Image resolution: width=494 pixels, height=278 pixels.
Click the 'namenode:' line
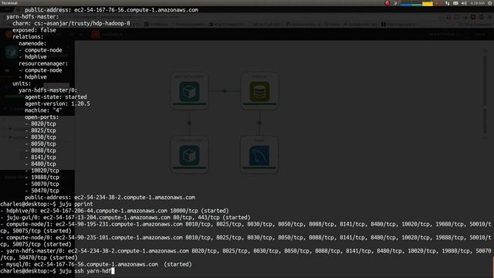pyautogui.click(x=32, y=43)
